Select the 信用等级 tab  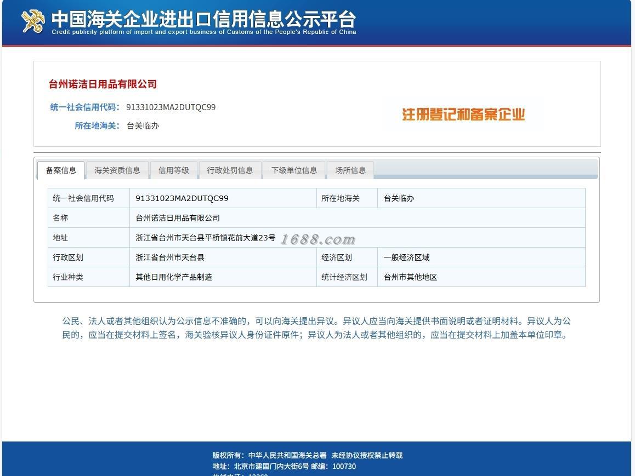(173, 170)
